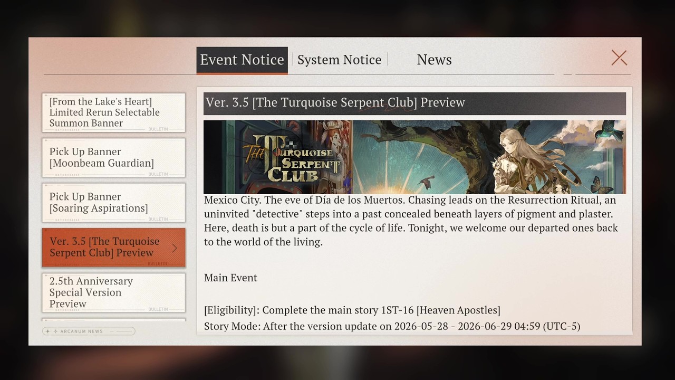Open Pick Up Banner Moonbeam Guardian notice
Viewport: 675px width, 380px height.
[114, 157]
